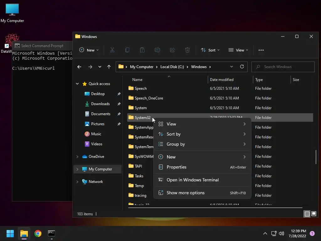
Task: Click Local Disk (C:) breadcrumb
Action: [172, 67]
